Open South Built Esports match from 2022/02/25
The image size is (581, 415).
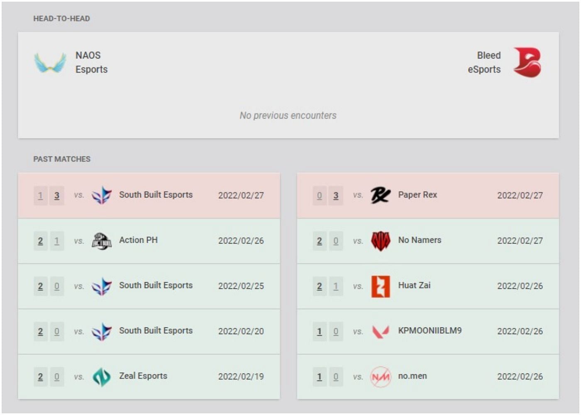(156, 285)
